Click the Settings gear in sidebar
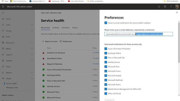This screenshot has height=101, width=180. (3, 61)
